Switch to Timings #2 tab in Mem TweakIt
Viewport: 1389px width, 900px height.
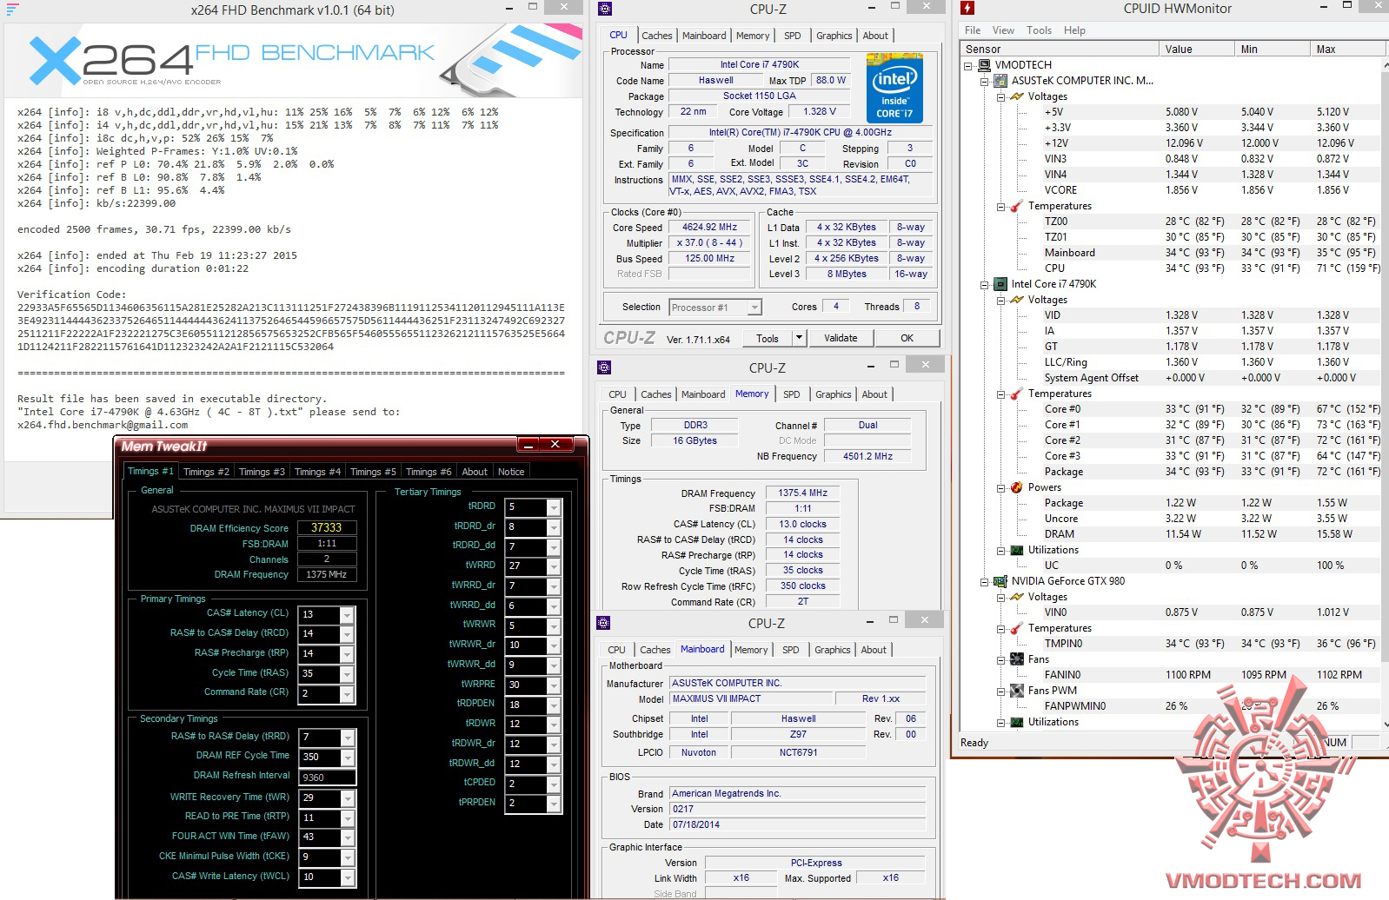206,472
